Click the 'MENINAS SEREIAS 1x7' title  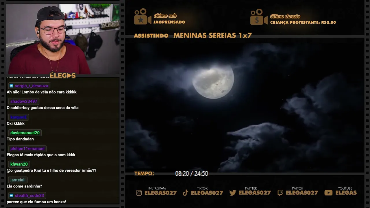[x=212, y=36]
